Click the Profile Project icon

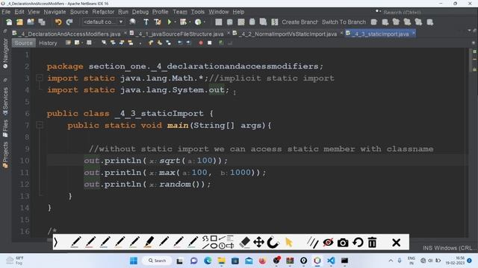(198, 22)
